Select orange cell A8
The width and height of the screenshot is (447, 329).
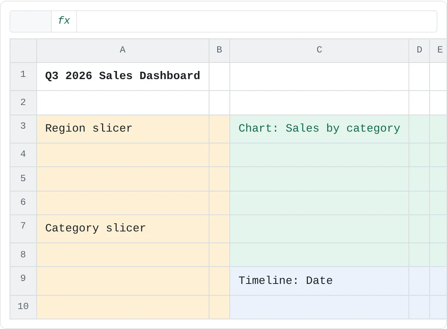[x=123, y=255]
